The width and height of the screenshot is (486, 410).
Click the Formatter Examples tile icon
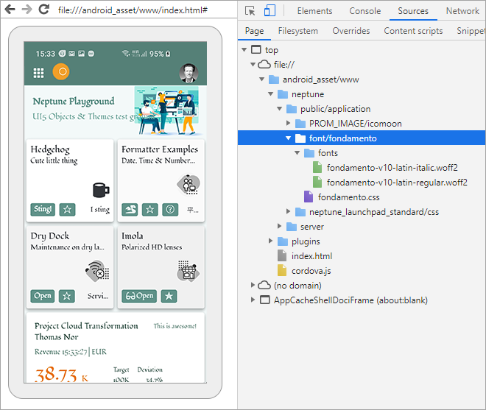[189, 185]
